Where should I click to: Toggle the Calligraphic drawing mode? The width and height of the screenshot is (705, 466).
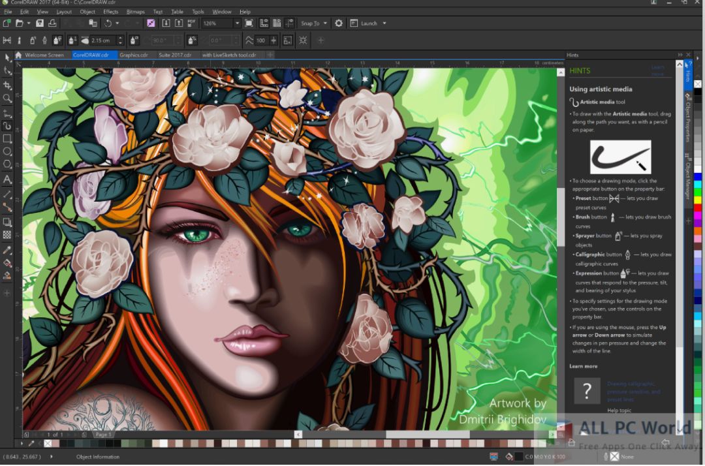click(x=44, y=40)
